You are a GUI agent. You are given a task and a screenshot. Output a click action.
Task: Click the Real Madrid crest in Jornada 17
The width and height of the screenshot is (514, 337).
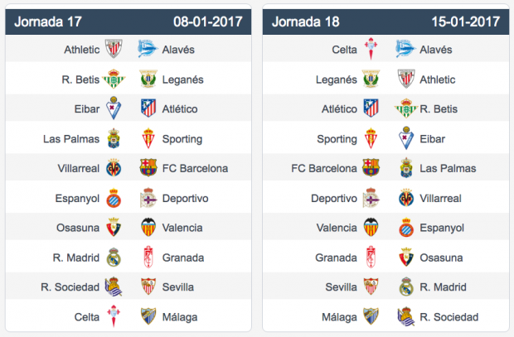[x=114, y=258]
